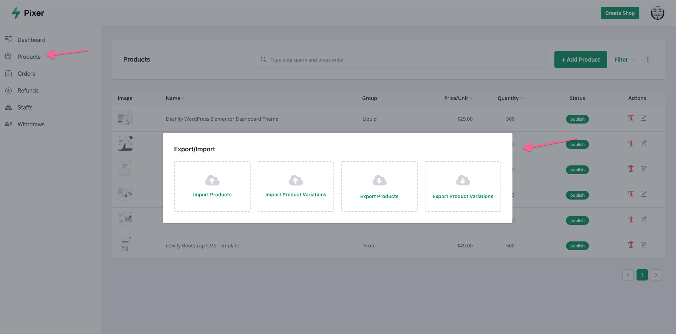The height and width of the screenshot is (334, 676).
Task: Click the COvify Bootstrap CMS Template name
Action: pyautogui.click(x=202, y=246)
